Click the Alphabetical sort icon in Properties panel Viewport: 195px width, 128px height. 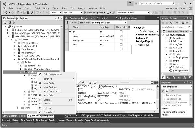167,91
